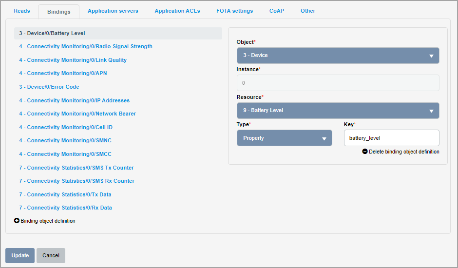Switch to the Application ACLs tab
458x268 pixels.
point(177,11)
